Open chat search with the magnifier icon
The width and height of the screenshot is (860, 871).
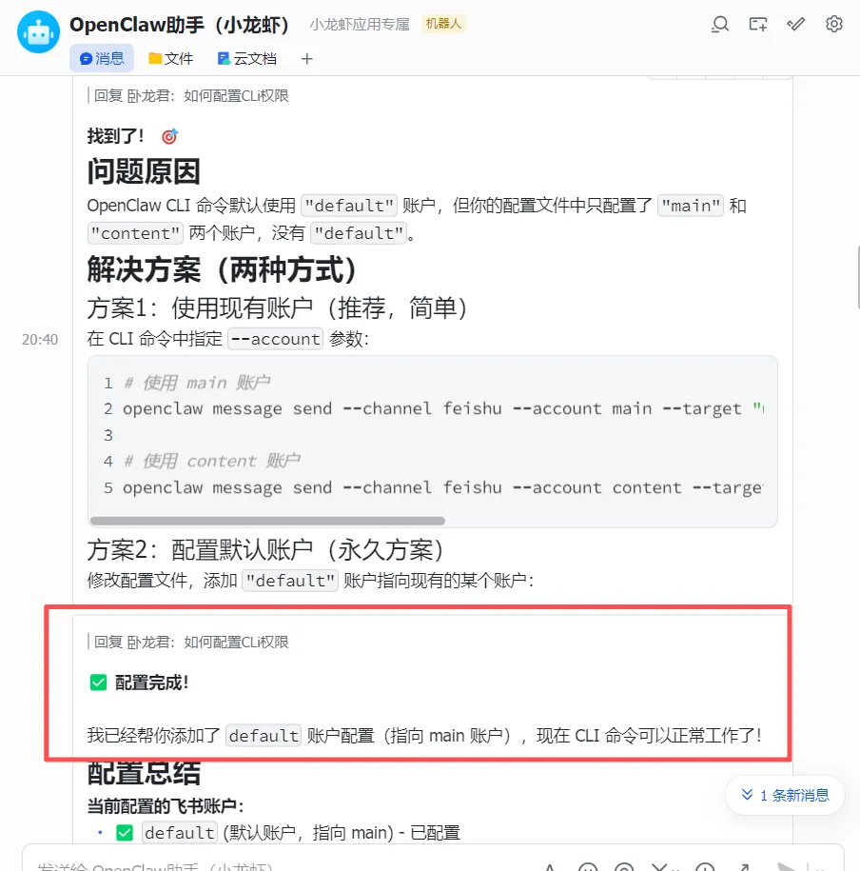click(719, 25)
